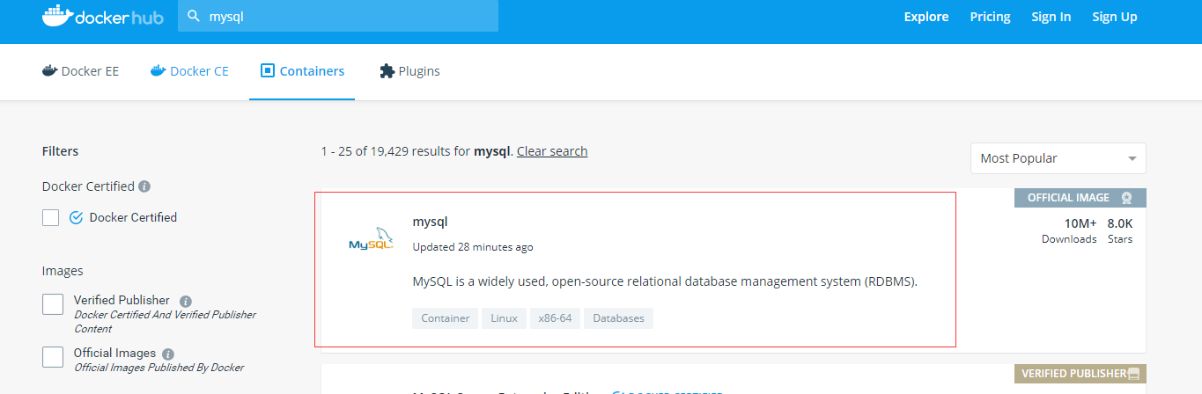Open the Docker CE tab

coord(189,71)
